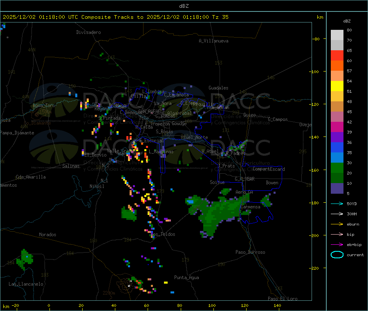This screenshot has height=311, width=368.
Task: Click the Aero_GA map label
Action: coord(245,192)
